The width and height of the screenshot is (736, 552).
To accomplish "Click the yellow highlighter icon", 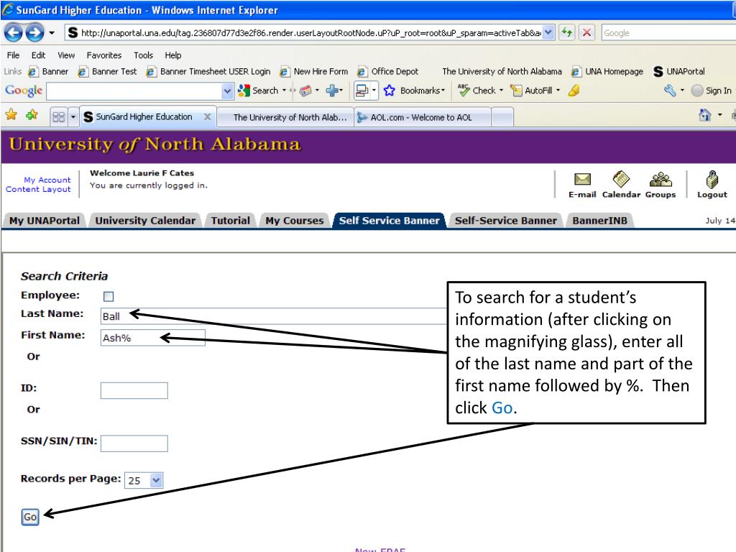I will coord(574,91).
